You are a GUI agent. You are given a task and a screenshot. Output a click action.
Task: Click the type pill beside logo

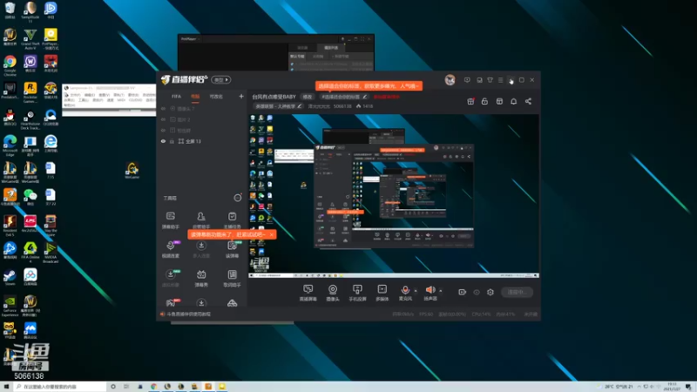(221, 80)
